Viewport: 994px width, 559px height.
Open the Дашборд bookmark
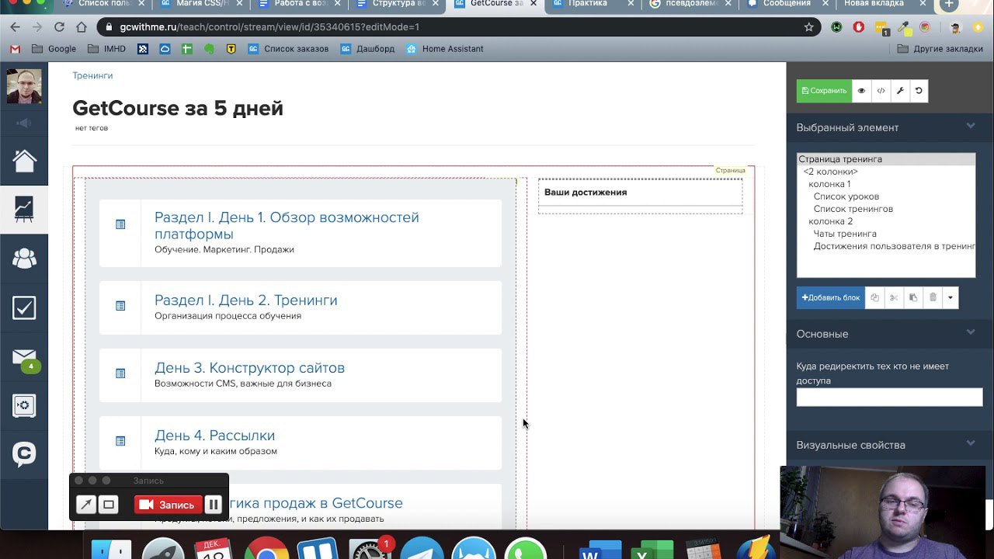click(x=367, y=49)
